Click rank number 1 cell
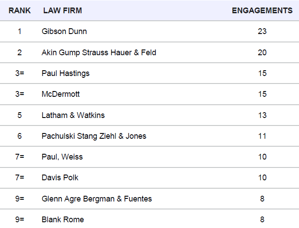The height and width of the screenshot is (228, 299). pos(19,31)
